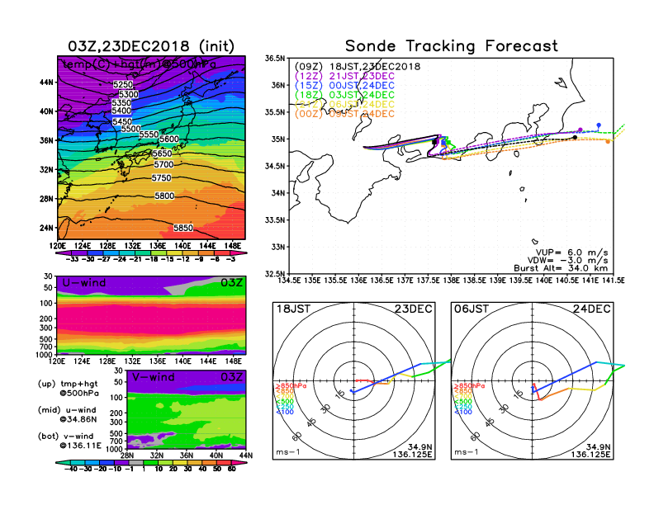Click the blue landing point marker
The height and width of the screenshot is (505, 654).
click(x=599, y=125)
